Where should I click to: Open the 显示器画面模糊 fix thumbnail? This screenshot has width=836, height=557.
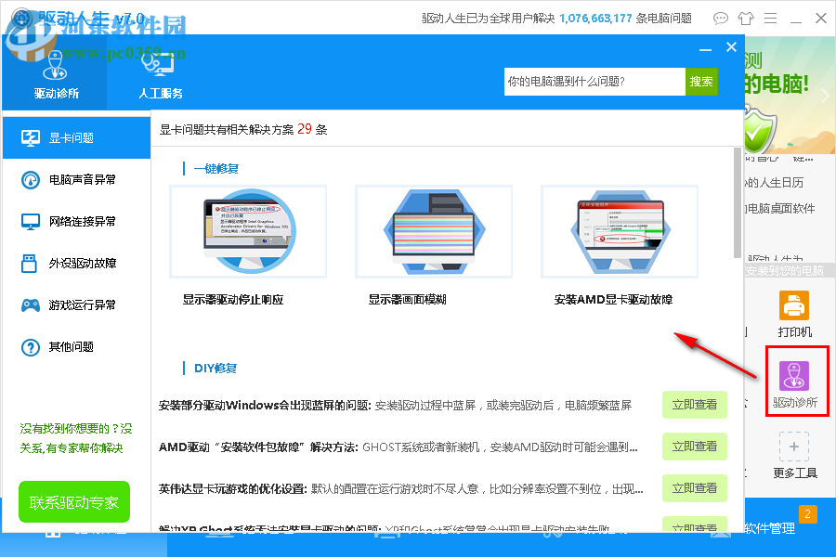[433, 231]
